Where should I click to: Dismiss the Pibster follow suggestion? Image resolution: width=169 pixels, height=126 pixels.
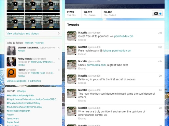pyautogui.click(x=58, y=70)
